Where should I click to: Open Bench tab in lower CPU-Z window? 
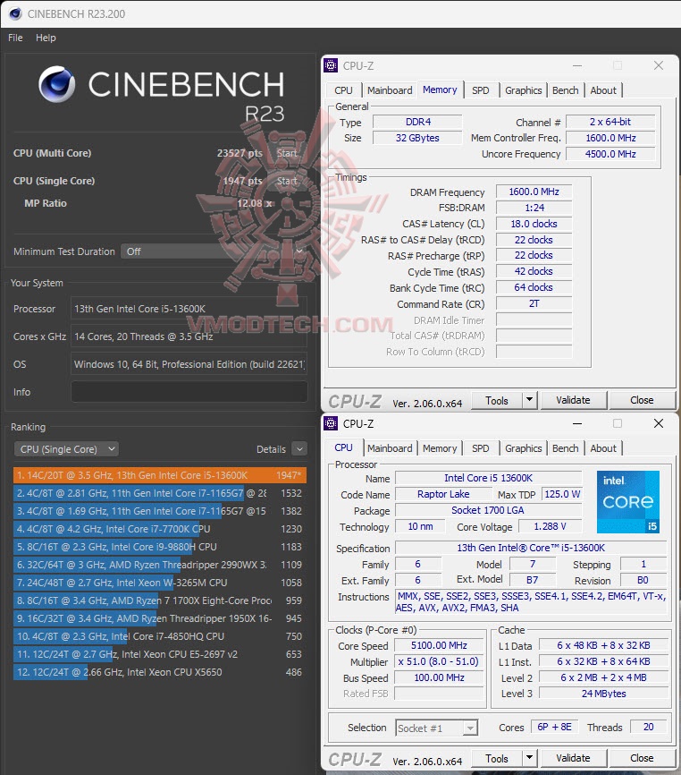coord(565,448)
